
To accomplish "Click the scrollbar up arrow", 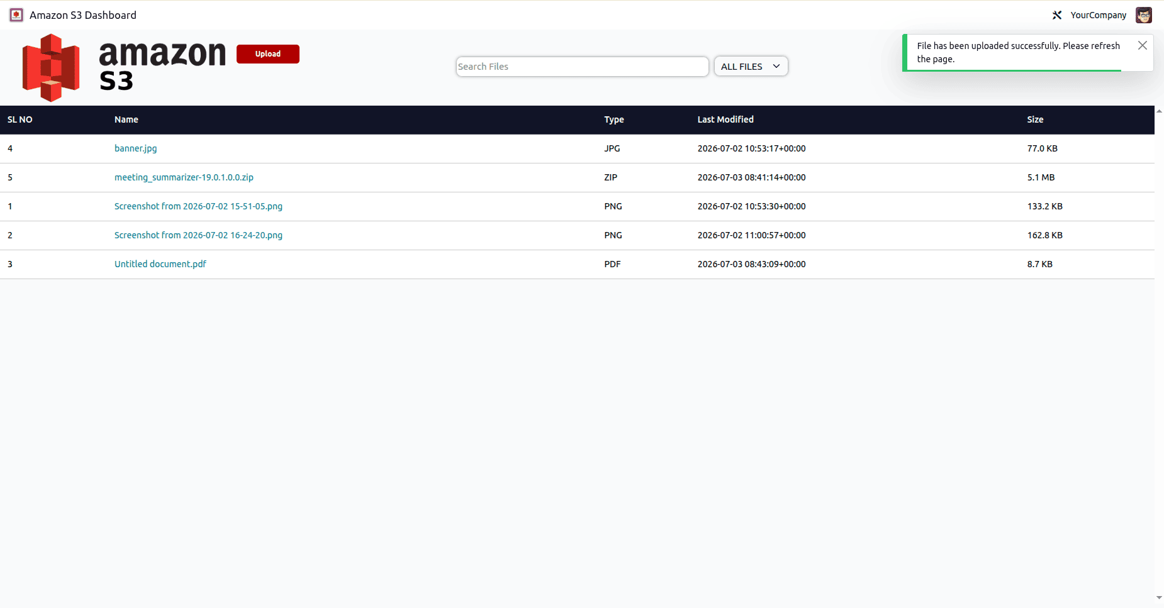I will 1159,111.
